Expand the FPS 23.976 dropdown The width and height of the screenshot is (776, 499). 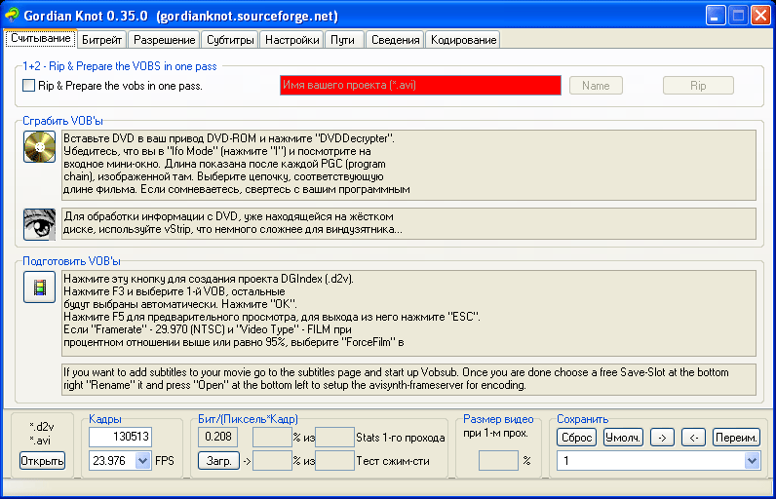pos(143,461)
